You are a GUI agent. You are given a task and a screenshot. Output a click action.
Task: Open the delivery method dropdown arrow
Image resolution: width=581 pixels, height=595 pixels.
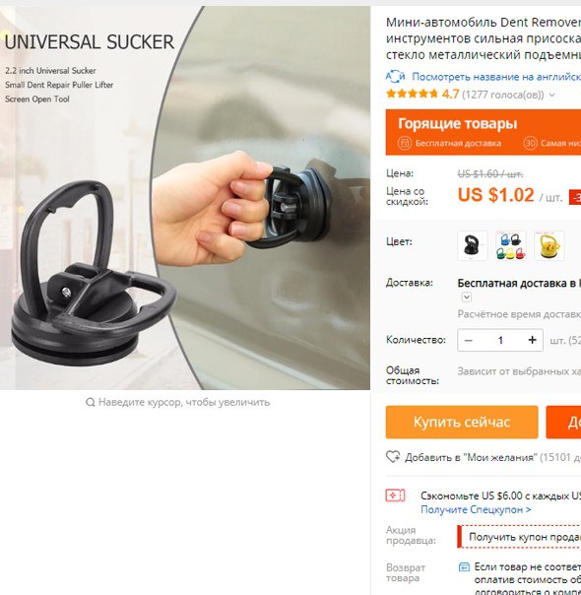pos(467,297)
